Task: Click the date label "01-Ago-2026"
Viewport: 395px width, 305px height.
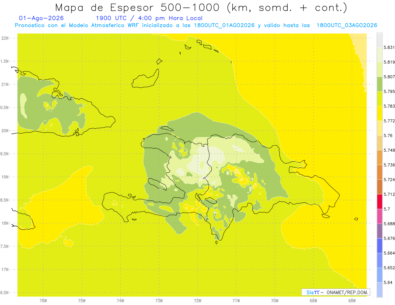Action: click(x=41, y=18)
